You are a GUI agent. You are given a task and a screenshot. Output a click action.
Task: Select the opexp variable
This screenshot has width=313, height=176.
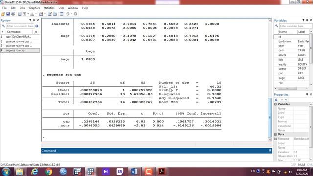[x=291, y=69]
